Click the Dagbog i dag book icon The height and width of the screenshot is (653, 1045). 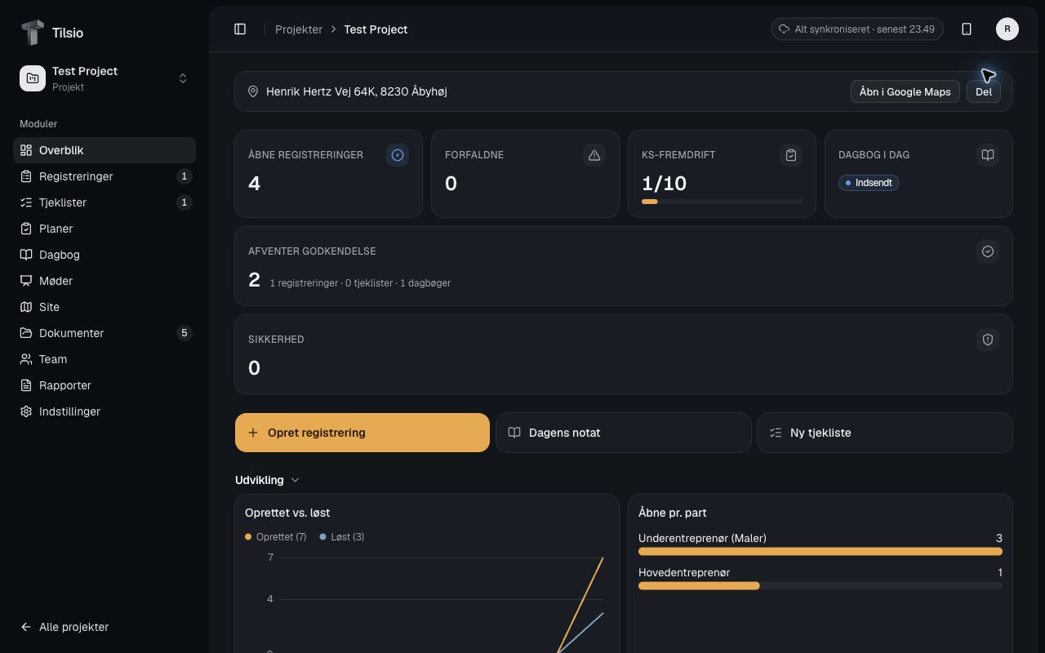988,155
